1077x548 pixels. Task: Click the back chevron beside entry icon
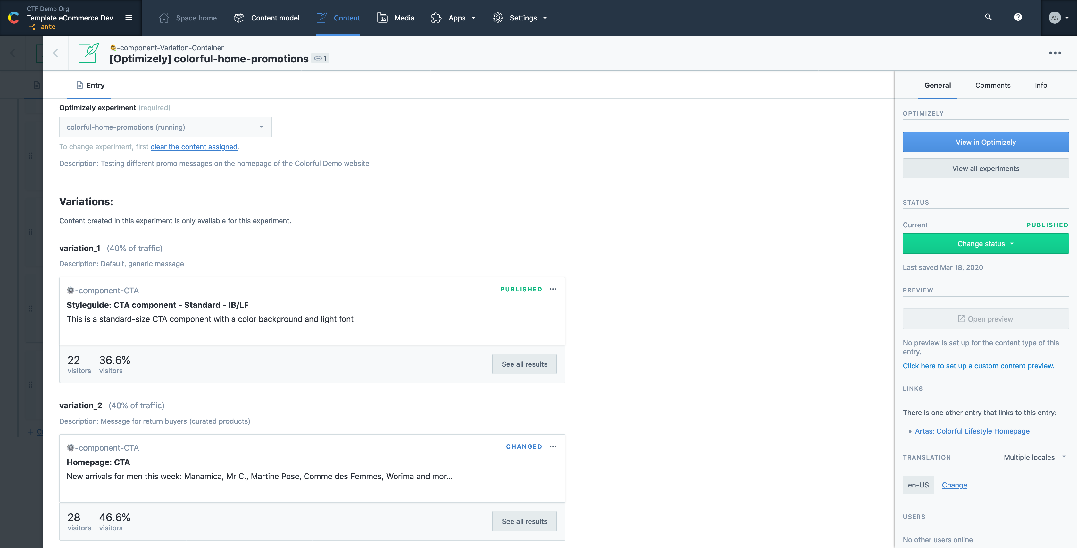[x=55, y=53]
